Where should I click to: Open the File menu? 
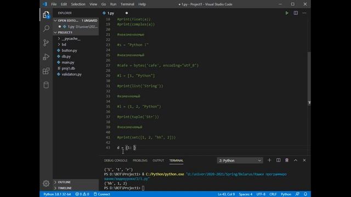point(54,4)
